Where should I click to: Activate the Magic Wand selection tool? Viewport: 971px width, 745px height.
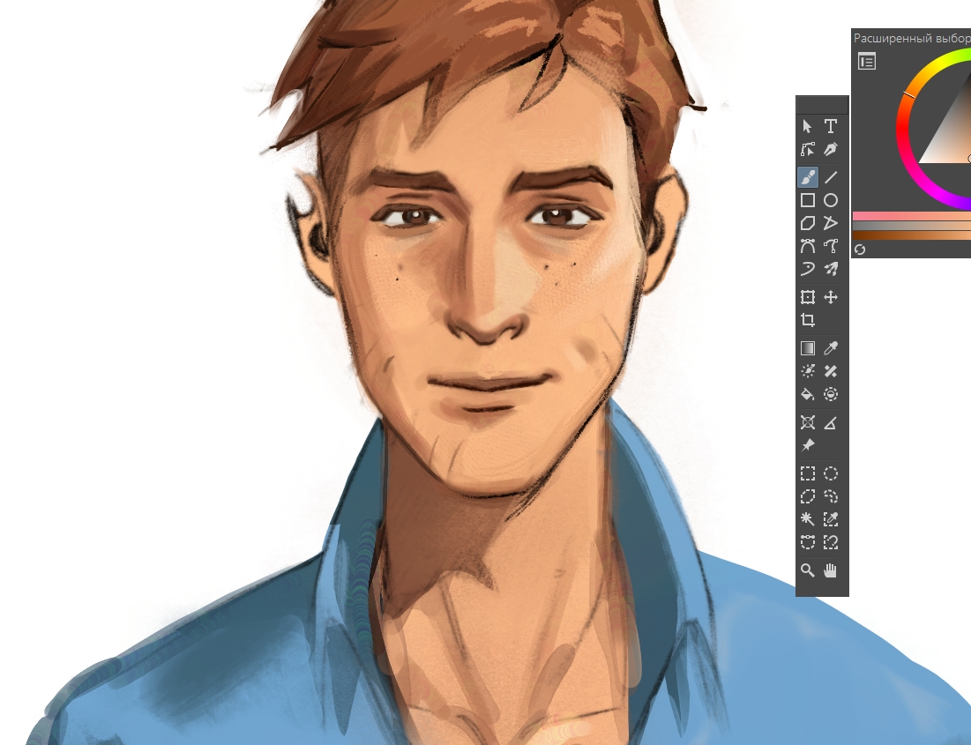pos(808,519)
